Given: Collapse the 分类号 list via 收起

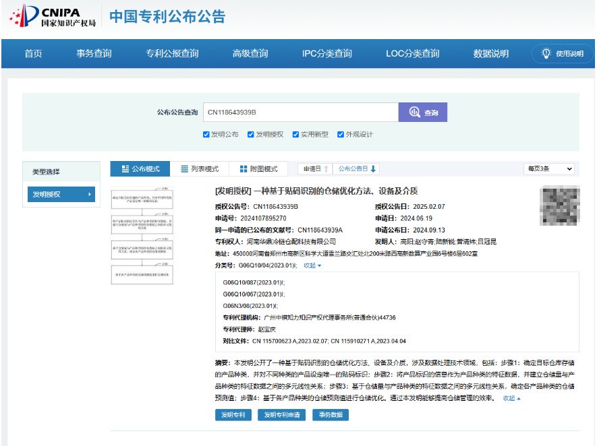Looking at the screenshot, I should 312,265.
